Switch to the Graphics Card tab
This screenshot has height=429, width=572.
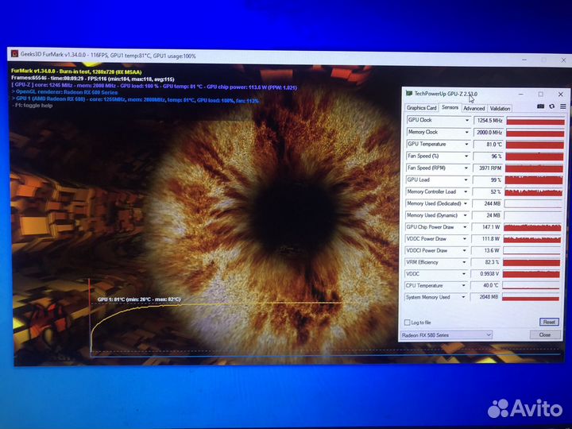tap(421, 107)
